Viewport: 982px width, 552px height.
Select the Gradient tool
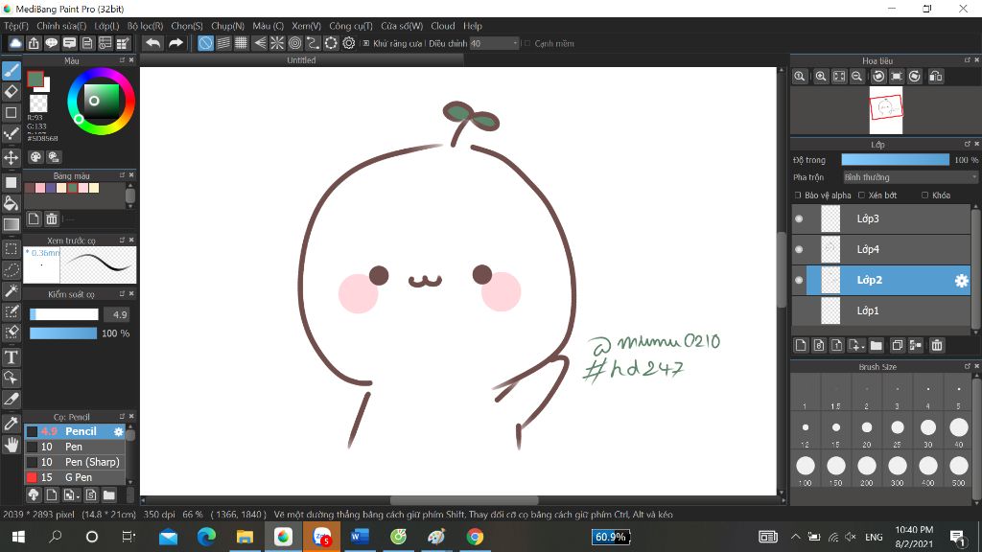click(x=12, y=224)
